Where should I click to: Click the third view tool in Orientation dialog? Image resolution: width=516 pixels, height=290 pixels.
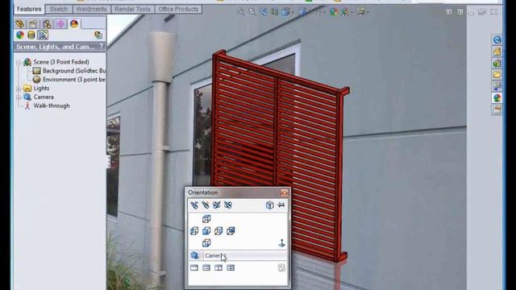point(217,205)
